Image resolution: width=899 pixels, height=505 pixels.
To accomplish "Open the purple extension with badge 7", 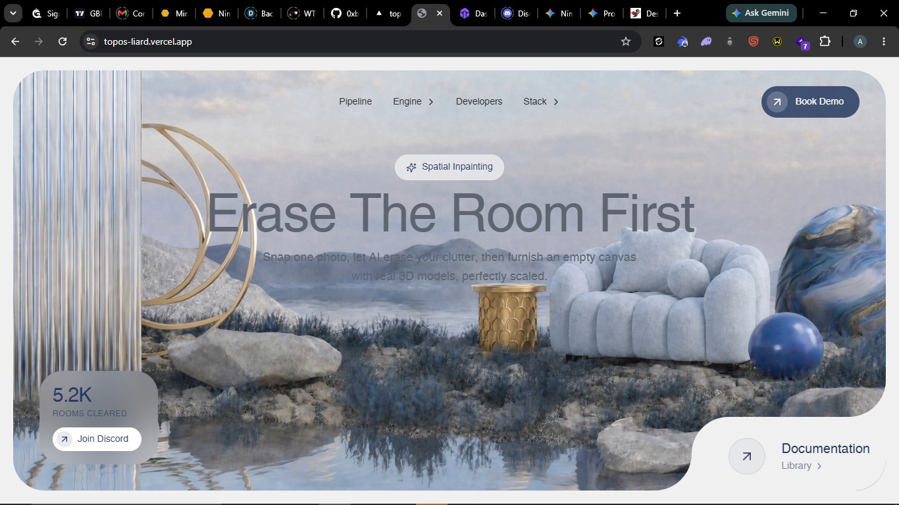I will (x=802, y=42).
